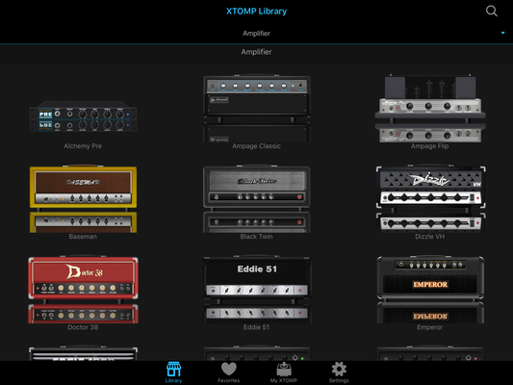Choose the Baseman amplifier image
This screenshot has height=385, width=513.
(x=83, y=199)
